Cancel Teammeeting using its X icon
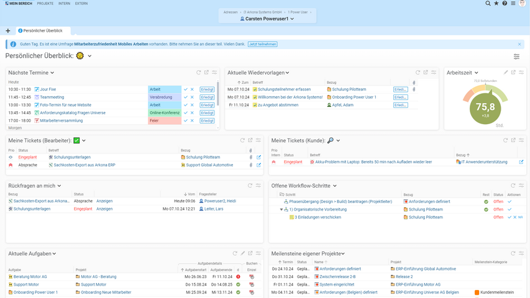The height and width of the screenshot is (298, 530). pyautogui.click(x=192, y=97)
